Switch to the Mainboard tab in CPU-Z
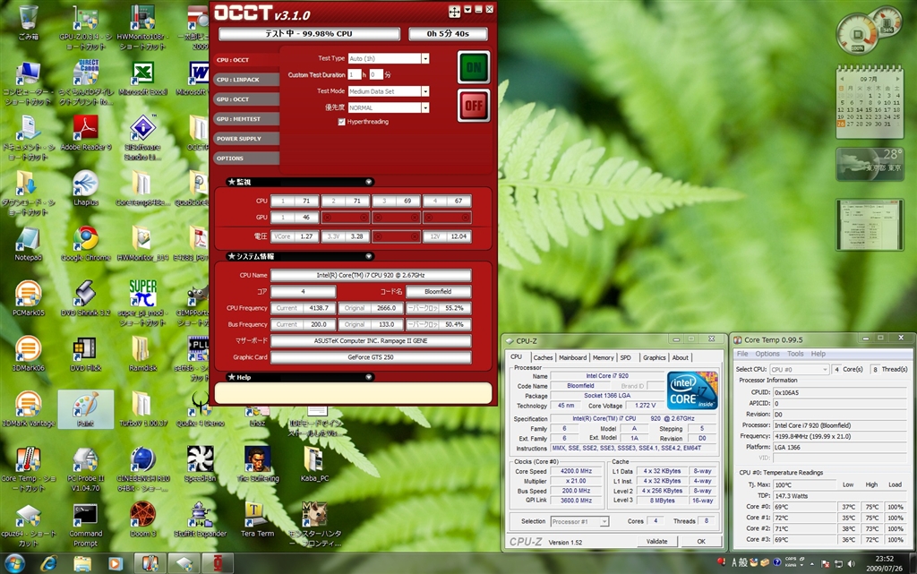The height and width of the screenshot is (574, 917). point(572,357)
